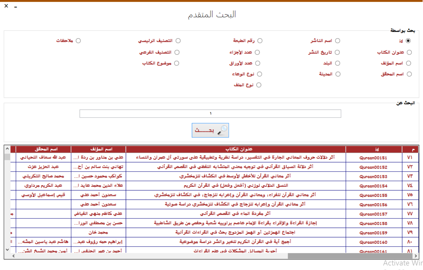Choose اسم المحقق (editor name) search option
The image size is (423, 270).
409,74
